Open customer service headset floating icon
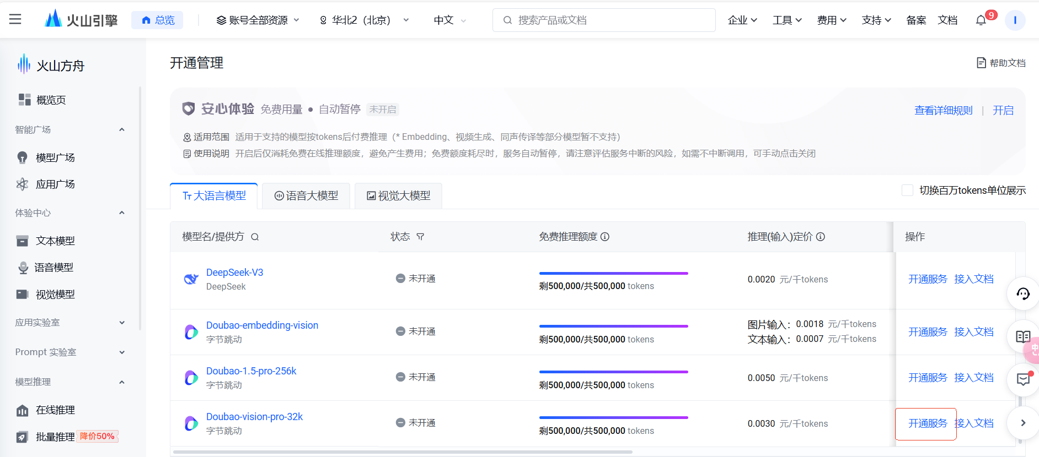 coord(1023,294)
